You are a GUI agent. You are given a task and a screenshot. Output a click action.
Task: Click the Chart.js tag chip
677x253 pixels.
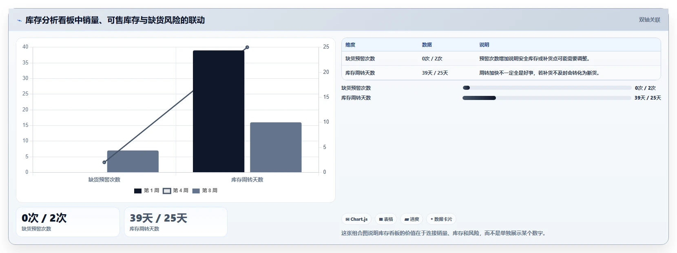point(356,219)
